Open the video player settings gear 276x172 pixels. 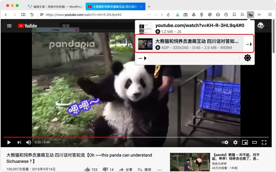pos(235,142)
